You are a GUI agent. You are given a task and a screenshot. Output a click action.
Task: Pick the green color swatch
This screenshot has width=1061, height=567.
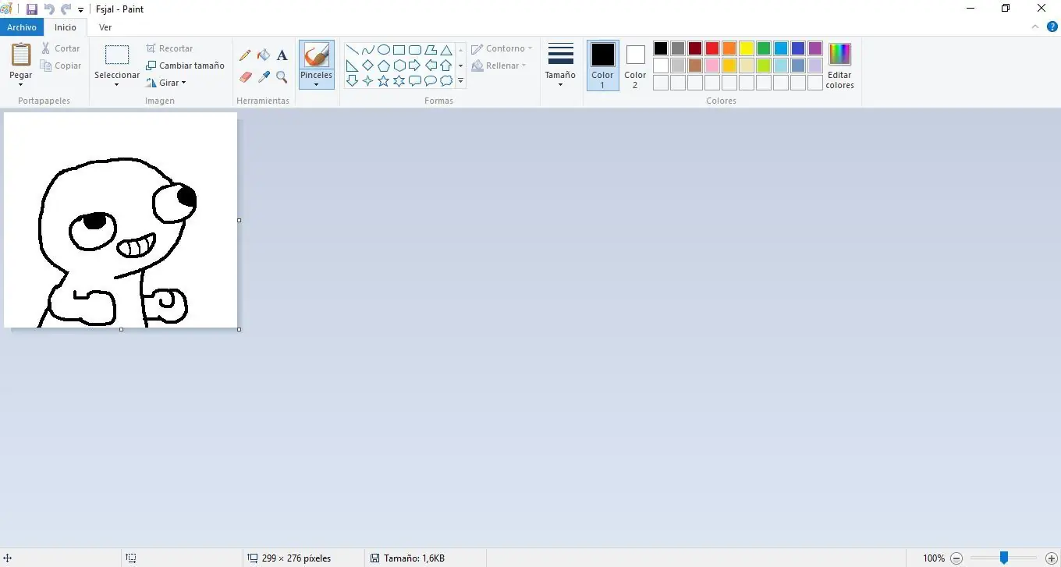pos(764,48)
